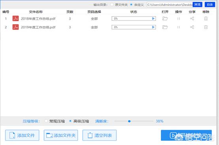Select page range 全部 for 2019年度工作总结.pdf
The height and width of the screenshot is (145, 219).
pos(94,27)
